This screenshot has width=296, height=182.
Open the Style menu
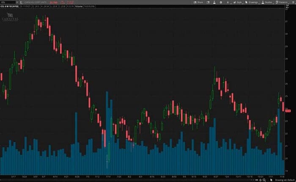238,2
